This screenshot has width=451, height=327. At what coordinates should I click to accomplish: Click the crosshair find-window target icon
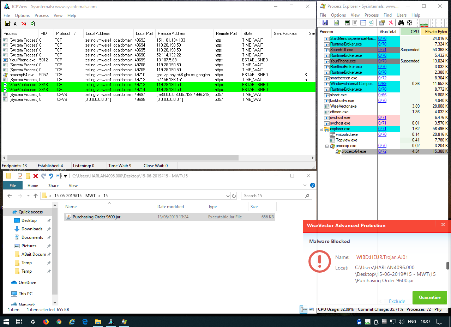point(409,23)
